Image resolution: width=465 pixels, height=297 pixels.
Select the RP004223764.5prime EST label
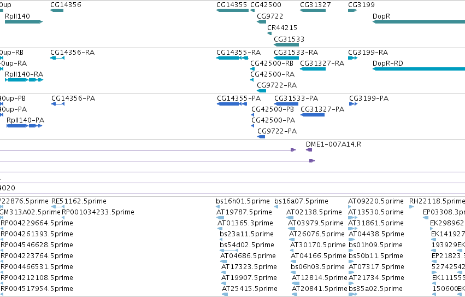[37, 256]
